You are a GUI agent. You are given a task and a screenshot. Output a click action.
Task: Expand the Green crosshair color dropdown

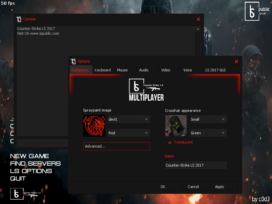(208, 133)
